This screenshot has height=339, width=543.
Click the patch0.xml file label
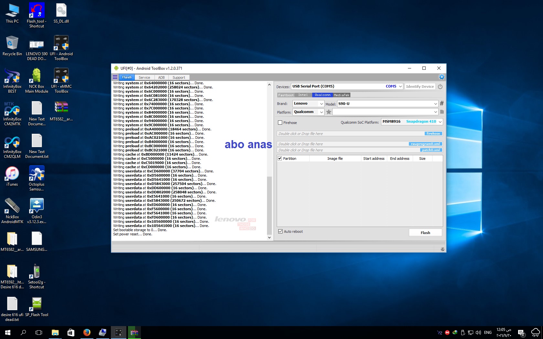(x=431, y=150)
